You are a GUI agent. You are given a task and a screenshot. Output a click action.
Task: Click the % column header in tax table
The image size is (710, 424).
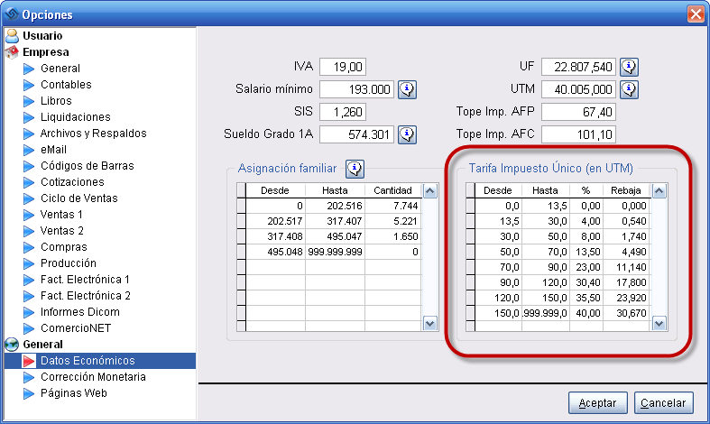pyautogui.click(x=586, y=190)
